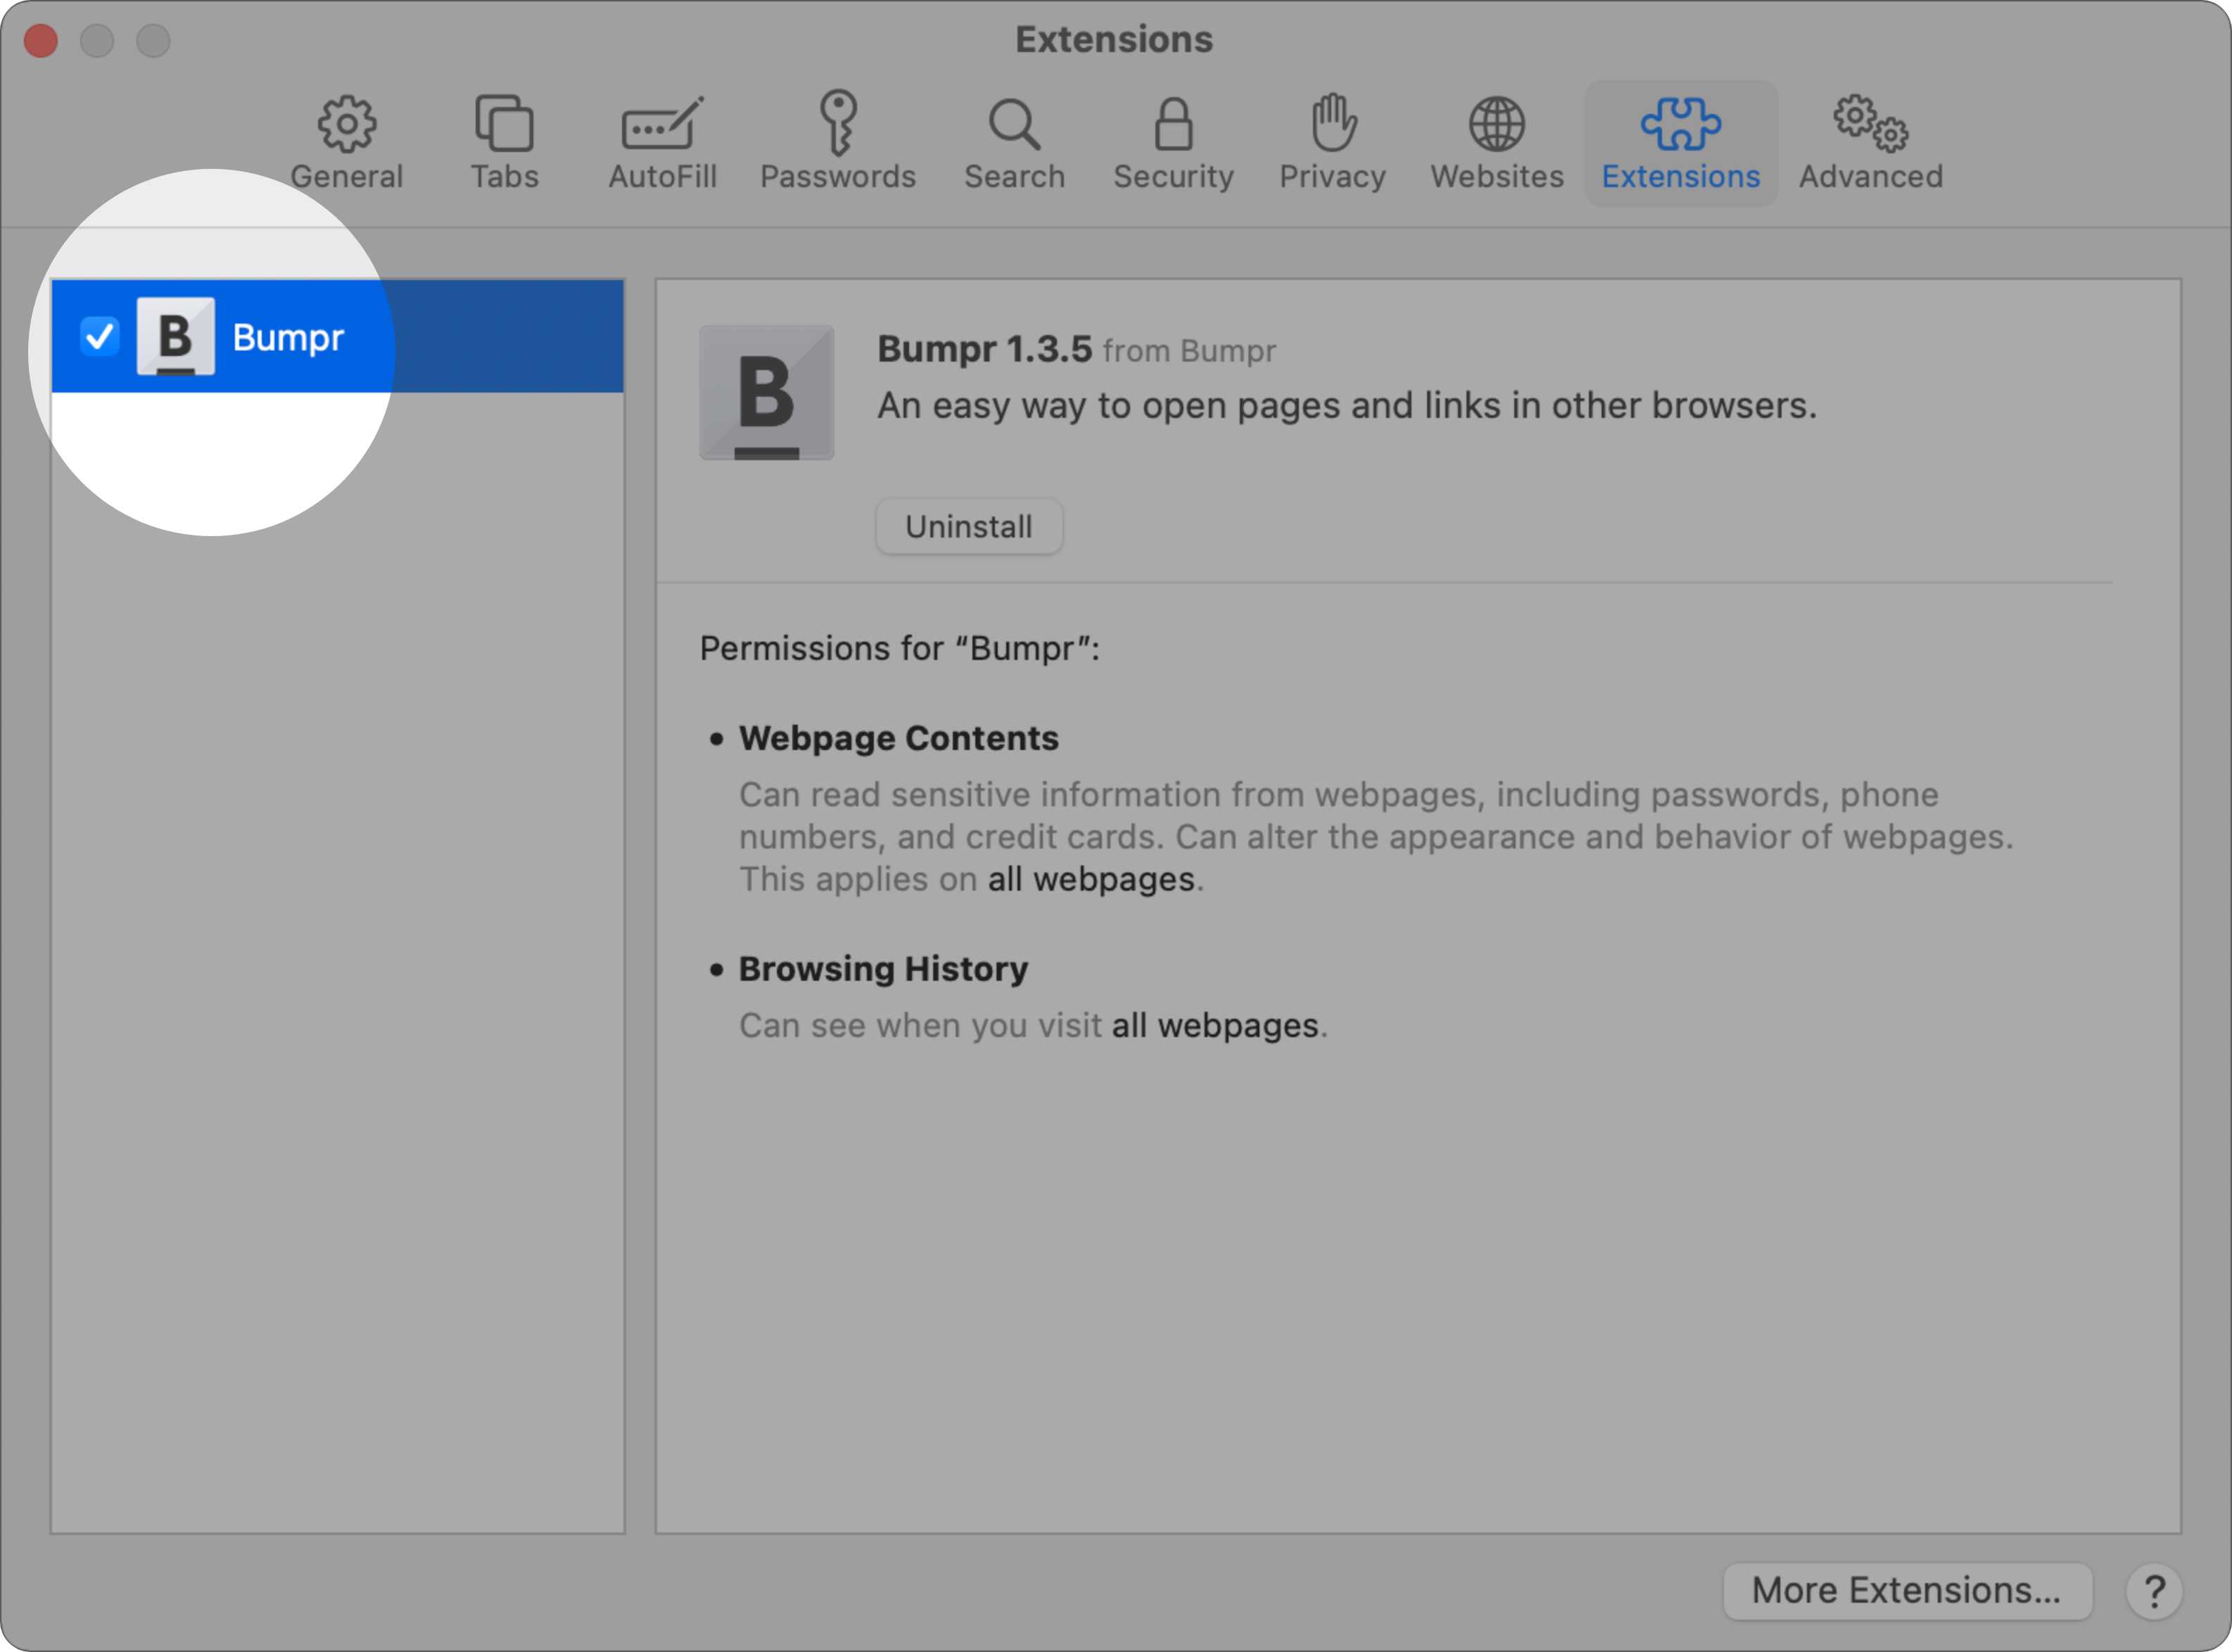Uninstall the Bumpr extension
The height and width of the screenshot is (1652, 2232).
[968, 526]
